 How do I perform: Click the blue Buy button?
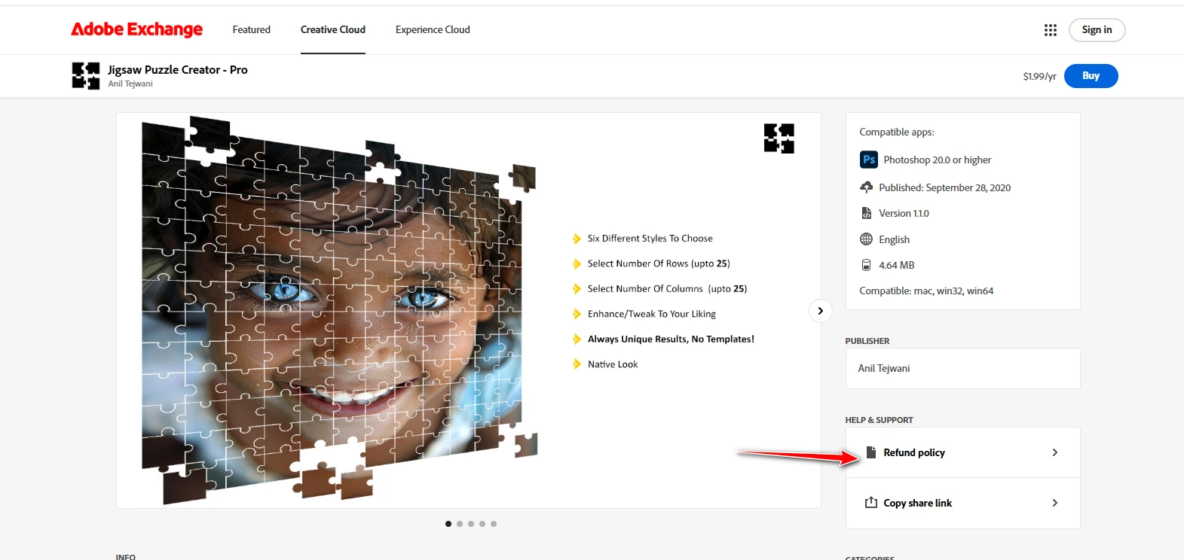[1091, 76]
